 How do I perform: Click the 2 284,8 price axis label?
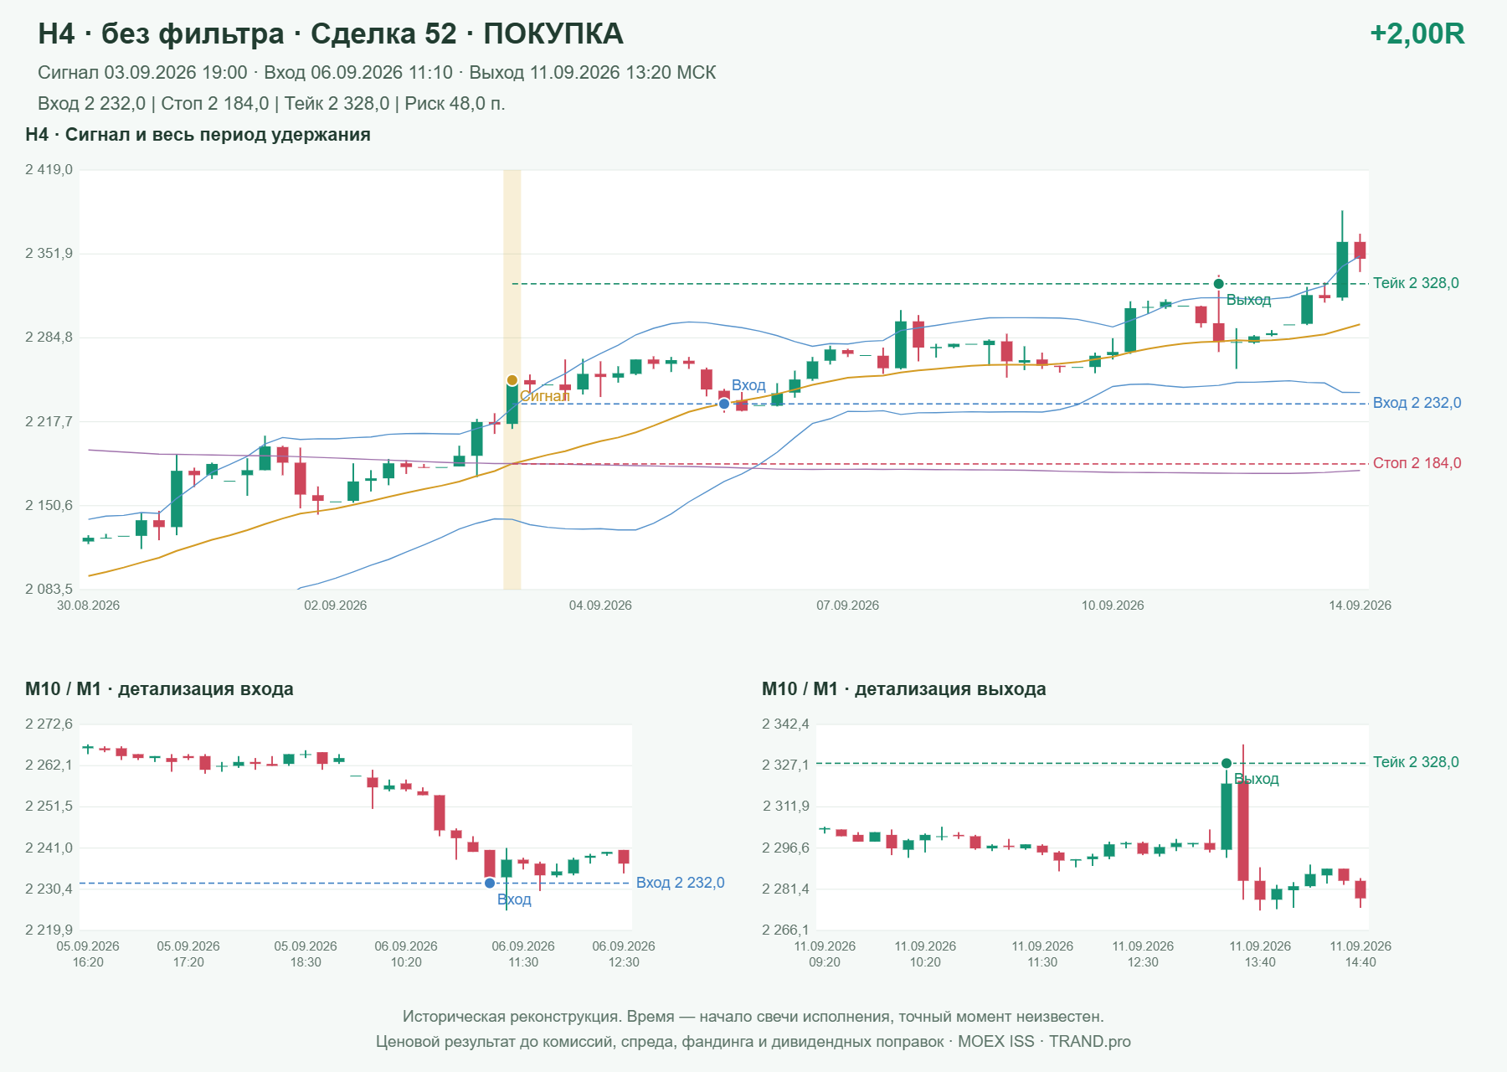click(49, 338)
